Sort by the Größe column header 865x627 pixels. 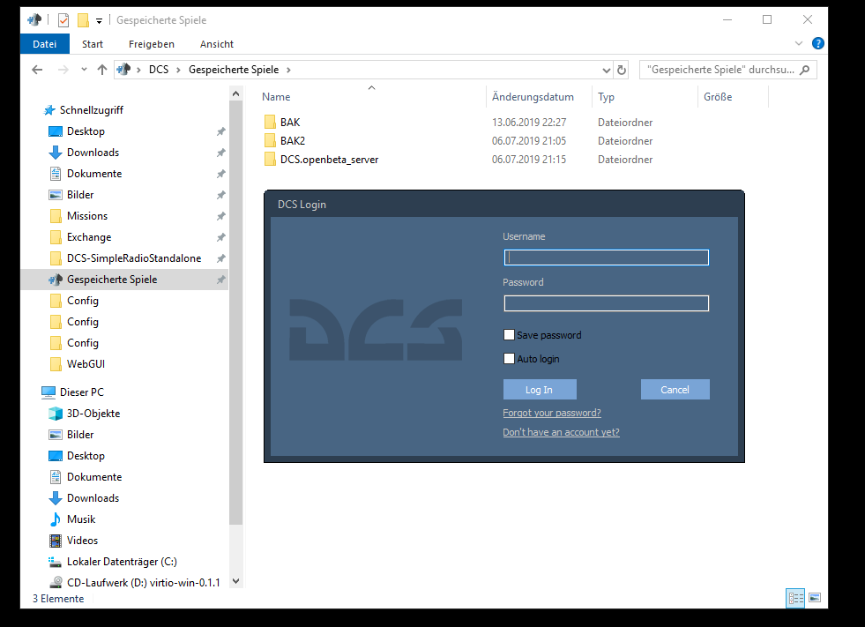pos(718,97)
